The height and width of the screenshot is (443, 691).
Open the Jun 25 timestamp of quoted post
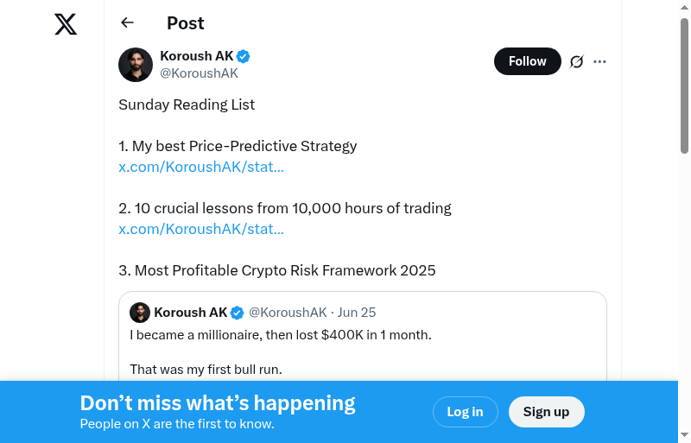pos(357,313)
